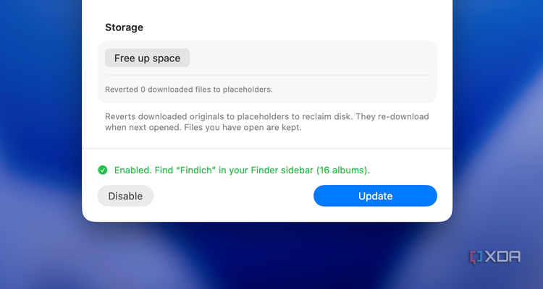Click the Files you have open are kept sentence
This screenshot has width=543, height=289.
[243, 128]
